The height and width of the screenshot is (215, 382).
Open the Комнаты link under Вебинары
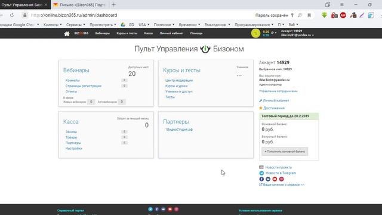click(73, 80)
